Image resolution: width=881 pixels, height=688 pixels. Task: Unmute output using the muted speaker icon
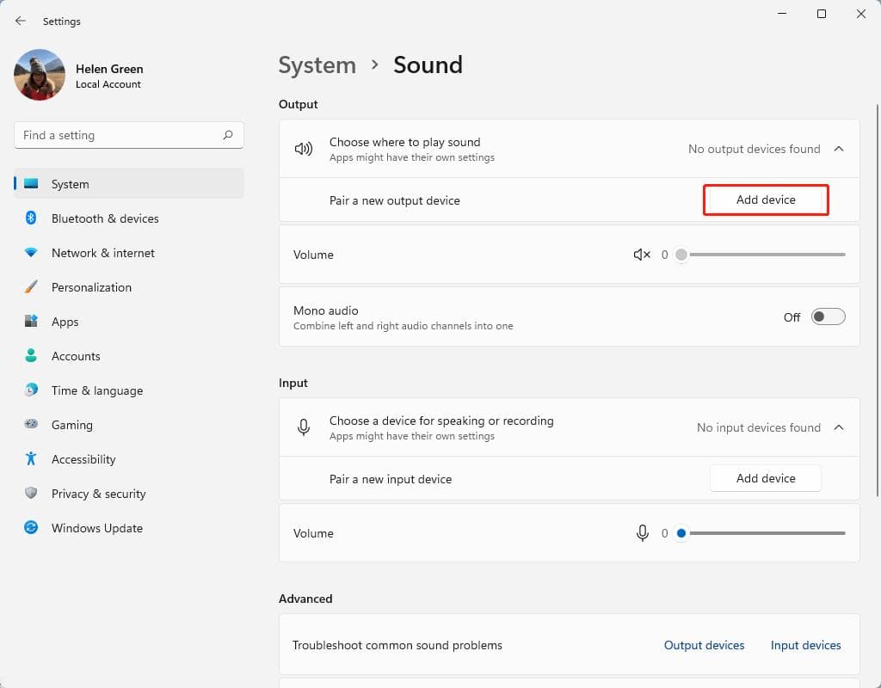(x=642, y=255)
